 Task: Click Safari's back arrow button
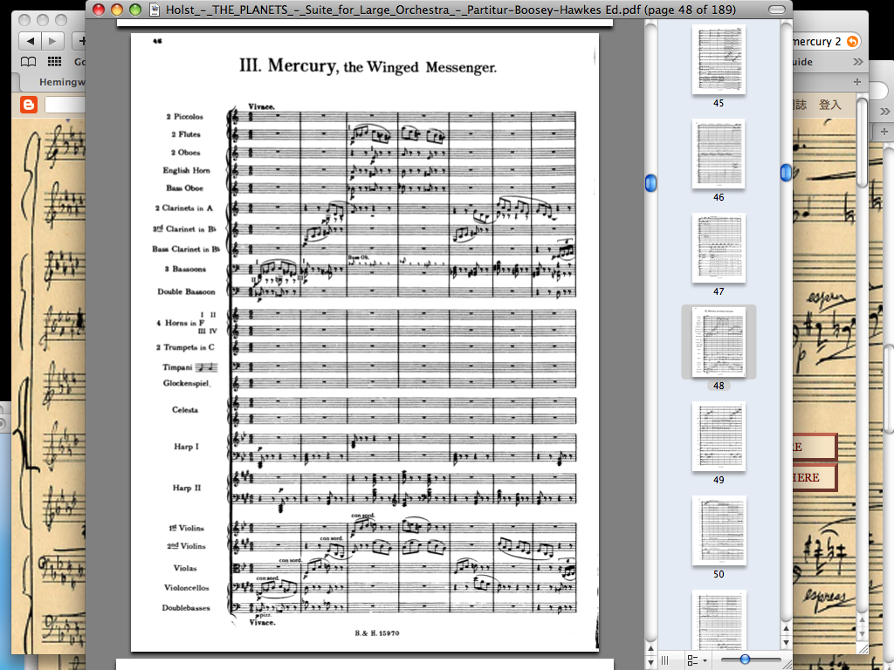pyautogui.click(x=31, y=40)
